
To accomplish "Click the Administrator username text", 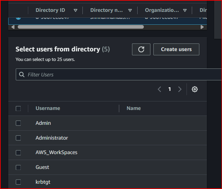I will coord(52,138).
